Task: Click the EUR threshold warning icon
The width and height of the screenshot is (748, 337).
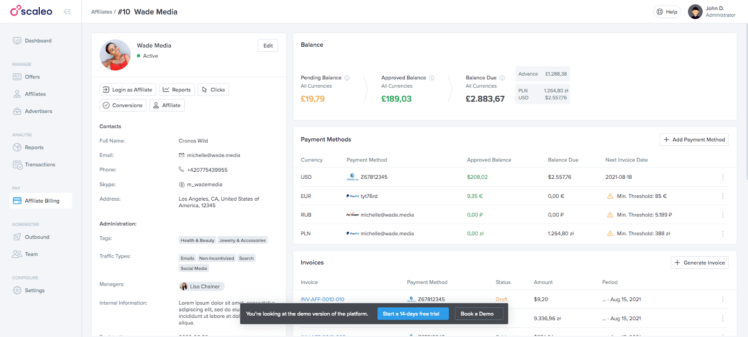Action: click(610, 196)
